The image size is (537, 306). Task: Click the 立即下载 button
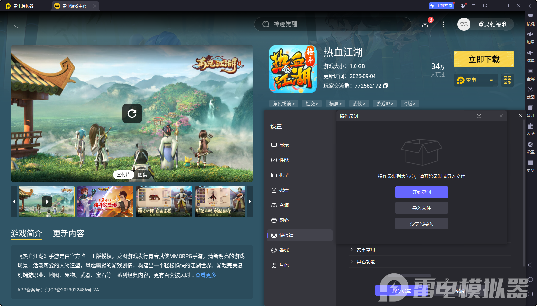[x=484, y=59]
